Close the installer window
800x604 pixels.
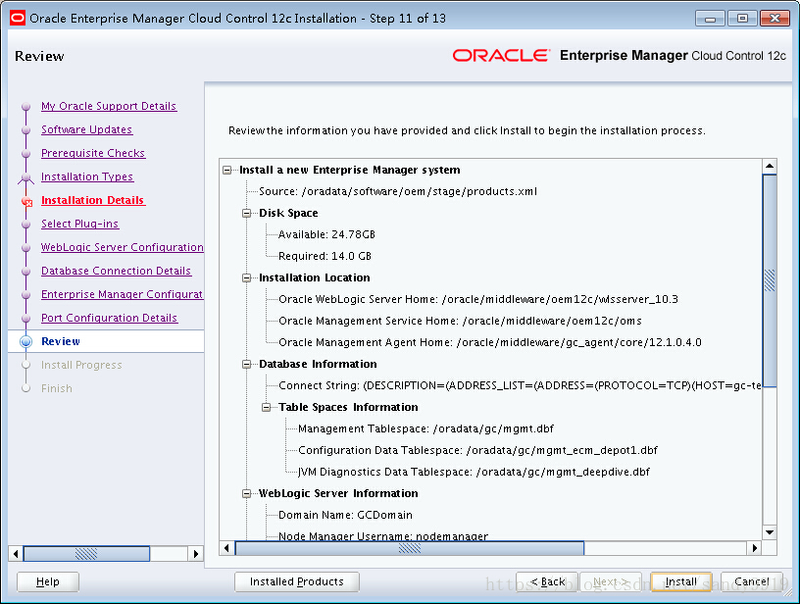pyautogui.click(x=775, y=19)
